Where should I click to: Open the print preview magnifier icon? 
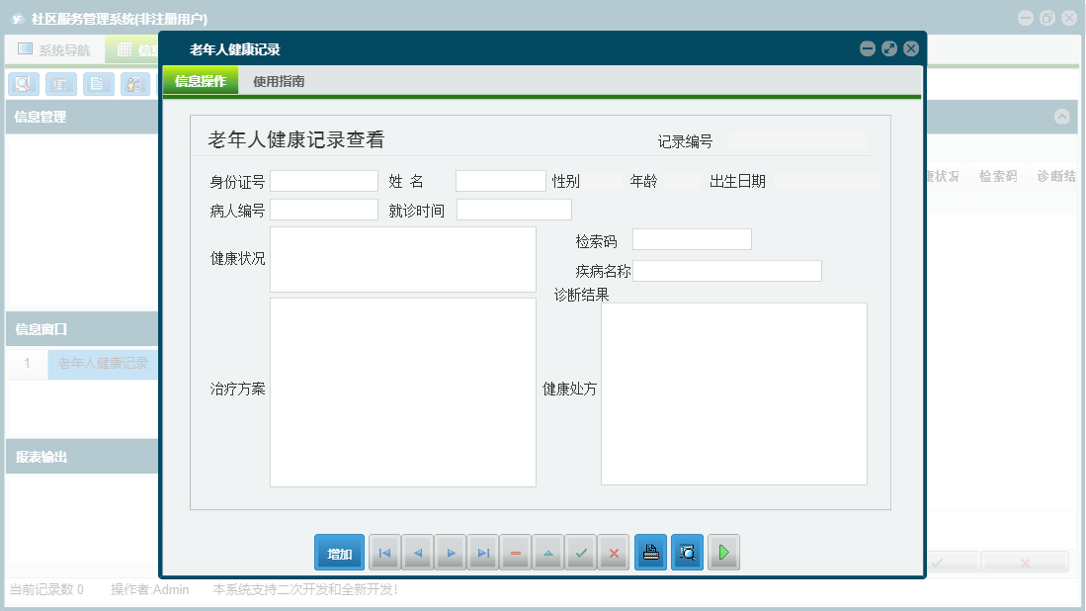tap(687, 552)
